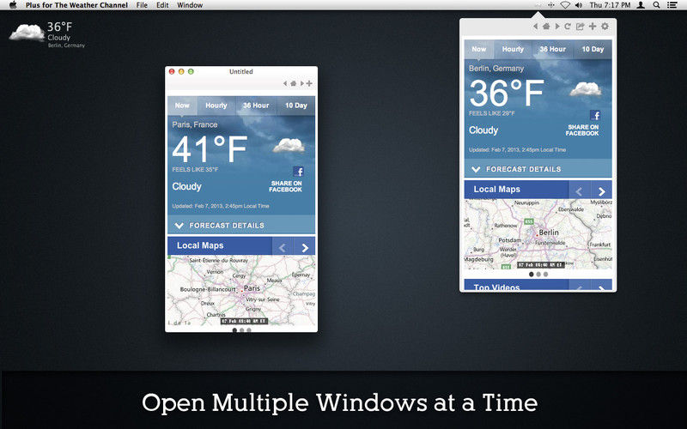The height and width of the screenshot is (429, 687).
Task: Show previous Local Maps item in Berlin popover
Action: (579, 191)
